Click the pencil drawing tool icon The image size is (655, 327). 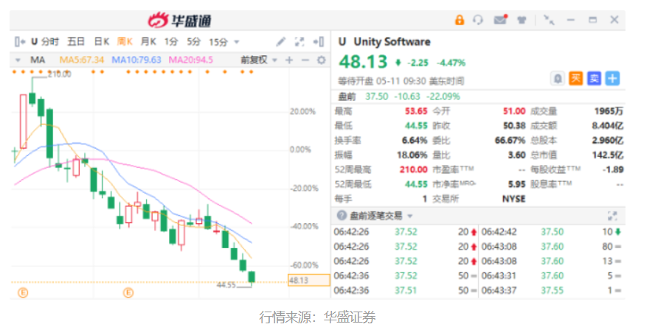pos(281,42)
